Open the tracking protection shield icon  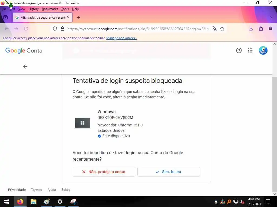click(x=55, y=29)
